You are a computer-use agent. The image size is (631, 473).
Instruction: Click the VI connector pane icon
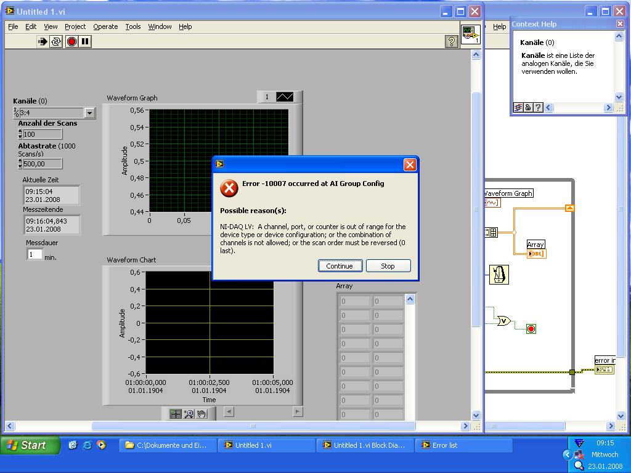[470, 34]
